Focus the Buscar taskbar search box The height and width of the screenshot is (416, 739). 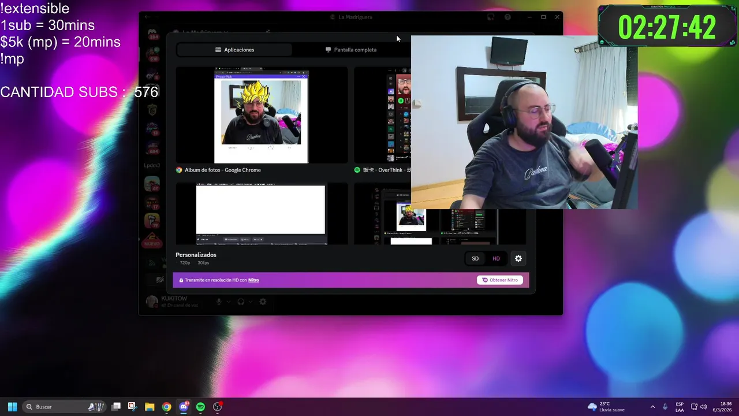[65, 407]
